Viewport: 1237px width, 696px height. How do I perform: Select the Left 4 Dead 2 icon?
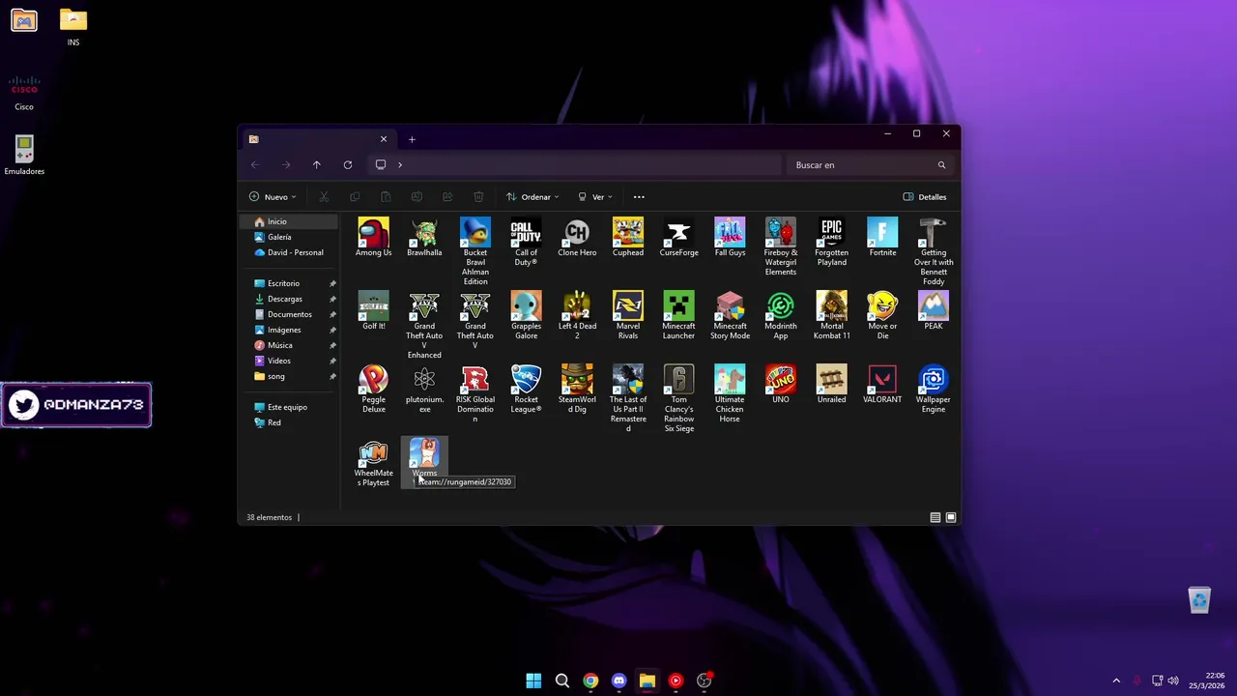tap(577, 315)
